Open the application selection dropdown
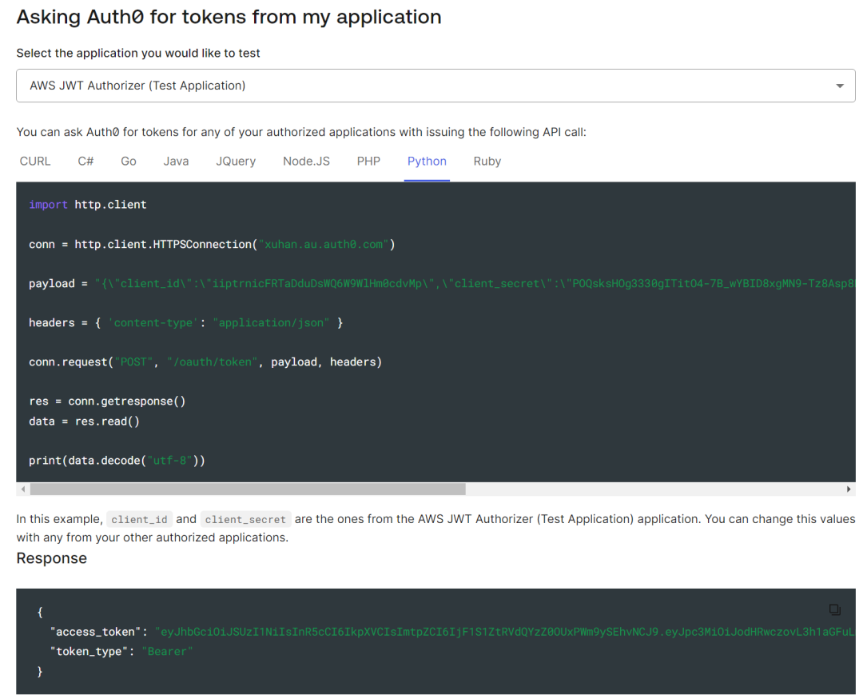 point(435,86)
